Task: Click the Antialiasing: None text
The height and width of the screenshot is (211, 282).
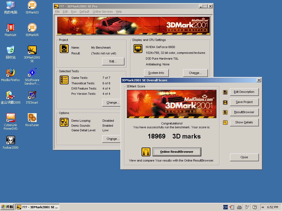Action: point(158,64)
